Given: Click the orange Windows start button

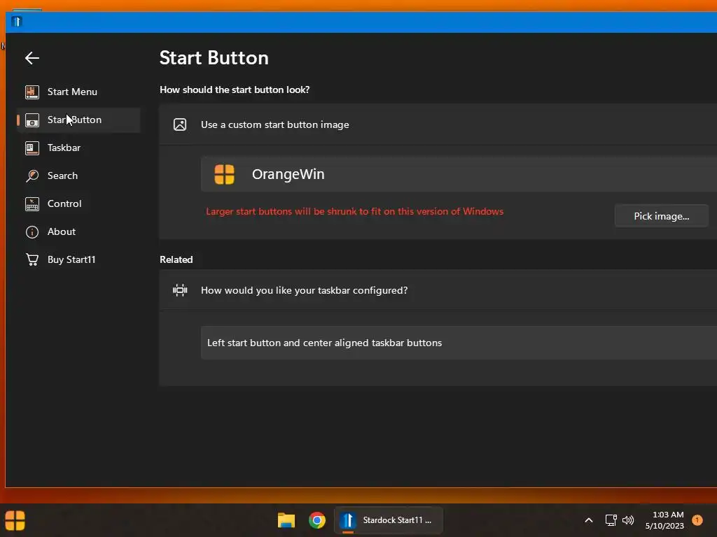Looking at the screenshot, I should click(15, 520).
